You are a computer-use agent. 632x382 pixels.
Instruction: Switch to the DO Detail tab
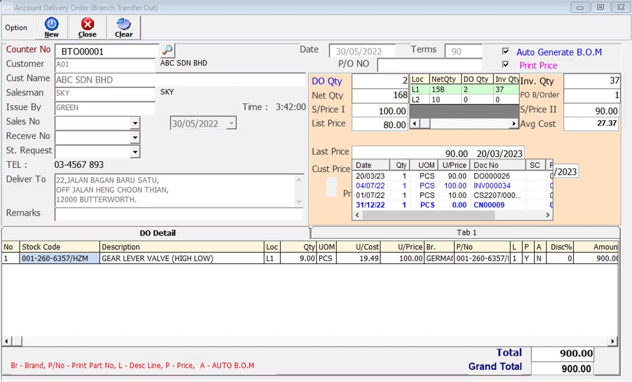pyautogui.click(x=157, y=233)
